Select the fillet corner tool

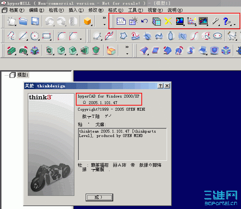(62, 36)
